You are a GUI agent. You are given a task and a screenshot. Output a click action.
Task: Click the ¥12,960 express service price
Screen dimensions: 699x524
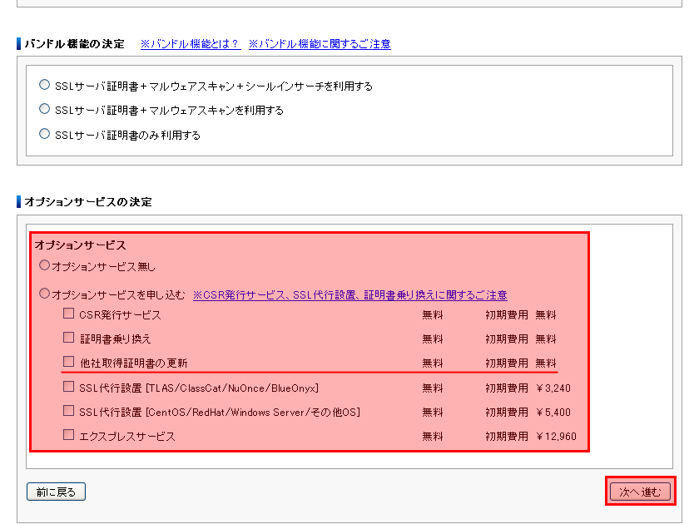click(556, 436)
